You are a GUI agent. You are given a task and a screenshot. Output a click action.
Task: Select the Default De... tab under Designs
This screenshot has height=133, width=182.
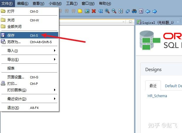tap(173, 86)
